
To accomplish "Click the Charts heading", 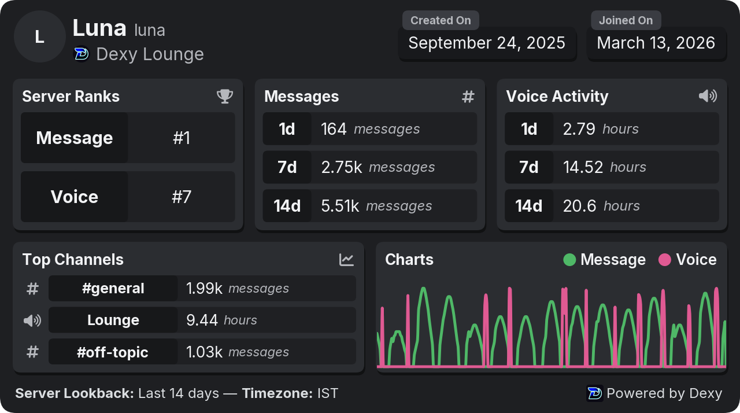I will [409, 260].
